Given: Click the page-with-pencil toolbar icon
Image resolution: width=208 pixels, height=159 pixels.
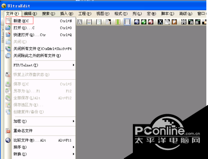Looking at the screenshot, I should point(108,22).
